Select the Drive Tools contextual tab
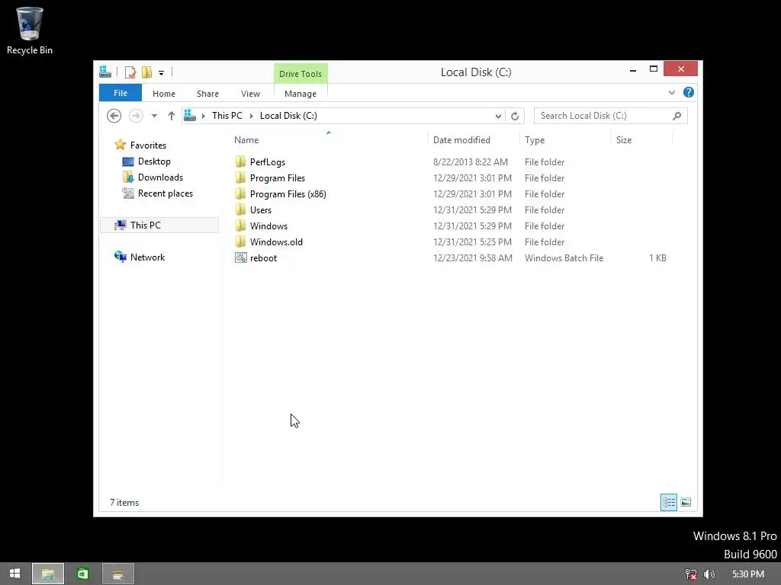The height and width of the screenshot is (585, 781). (301, 74)
